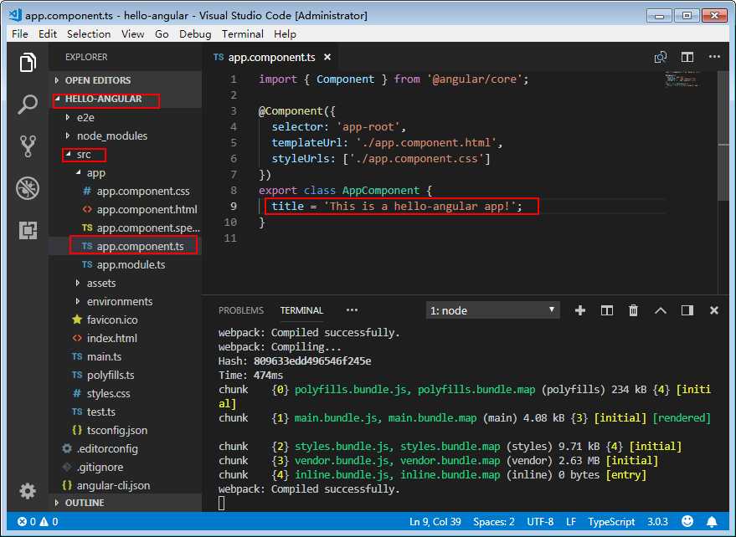Show more panel tabs ellipsis
The image size is (736, 537).
tap(352, 310)
